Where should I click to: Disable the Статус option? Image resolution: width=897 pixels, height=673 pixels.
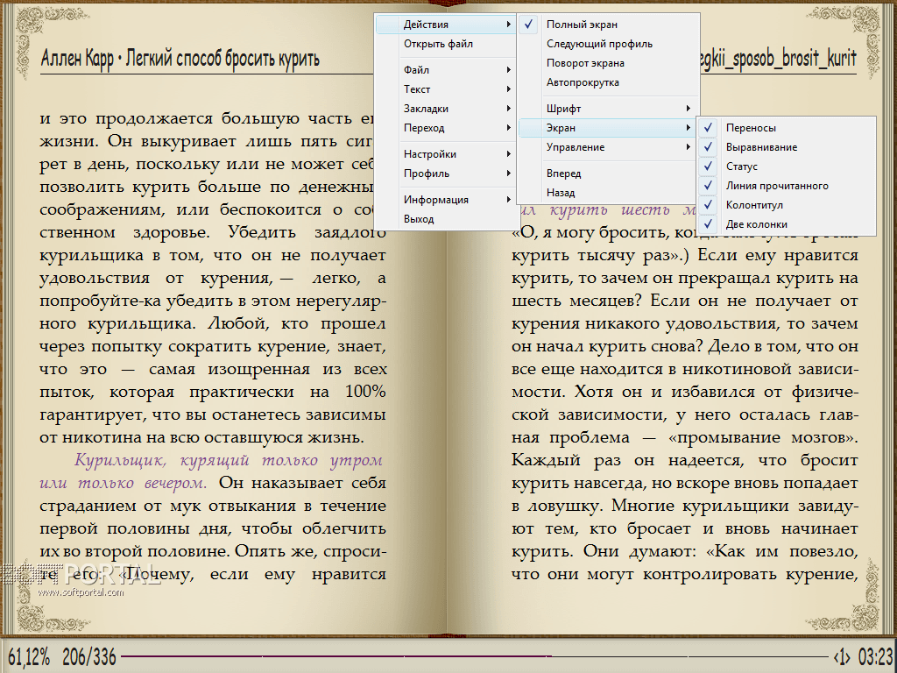point(786,166)
